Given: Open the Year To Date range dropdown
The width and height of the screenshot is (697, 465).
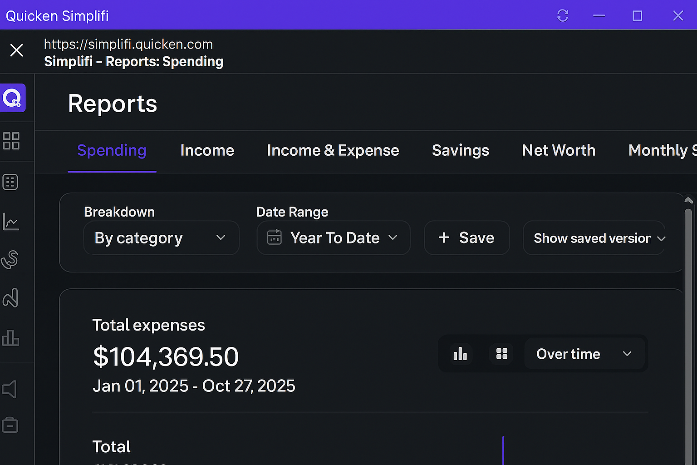Looking at the screenshot, I should click(x=334, y=238).
